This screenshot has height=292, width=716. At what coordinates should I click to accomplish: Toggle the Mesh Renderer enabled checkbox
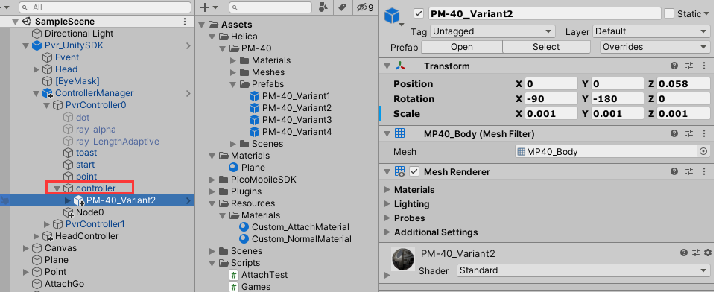414,171
